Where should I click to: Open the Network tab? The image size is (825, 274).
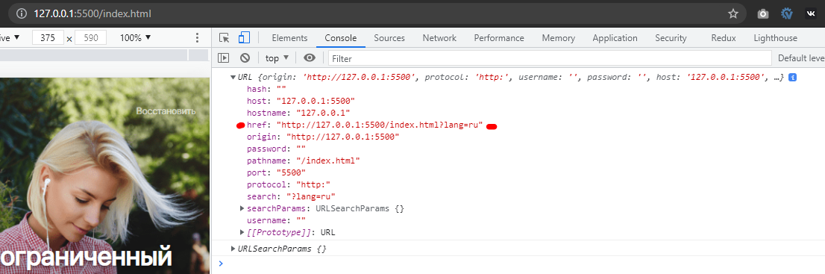coord(439,38)
